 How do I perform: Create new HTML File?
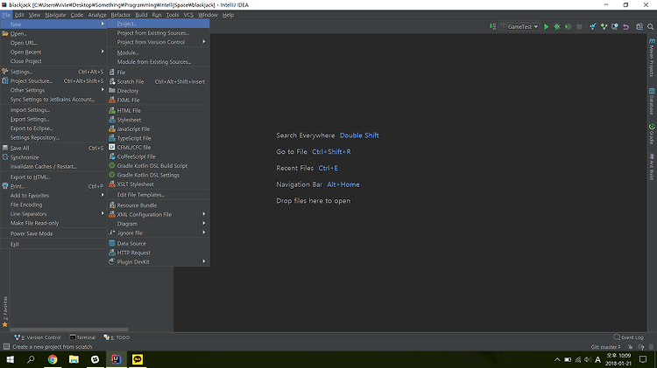pos(159,110)
